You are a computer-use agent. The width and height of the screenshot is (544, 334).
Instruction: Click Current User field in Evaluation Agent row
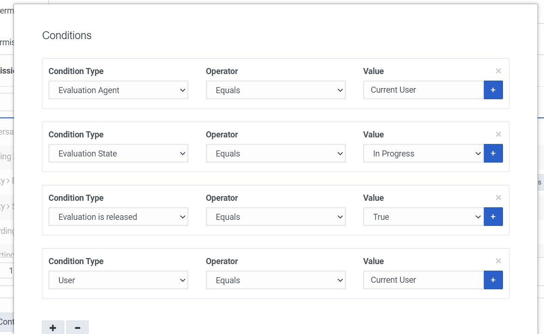coord(423,90)
